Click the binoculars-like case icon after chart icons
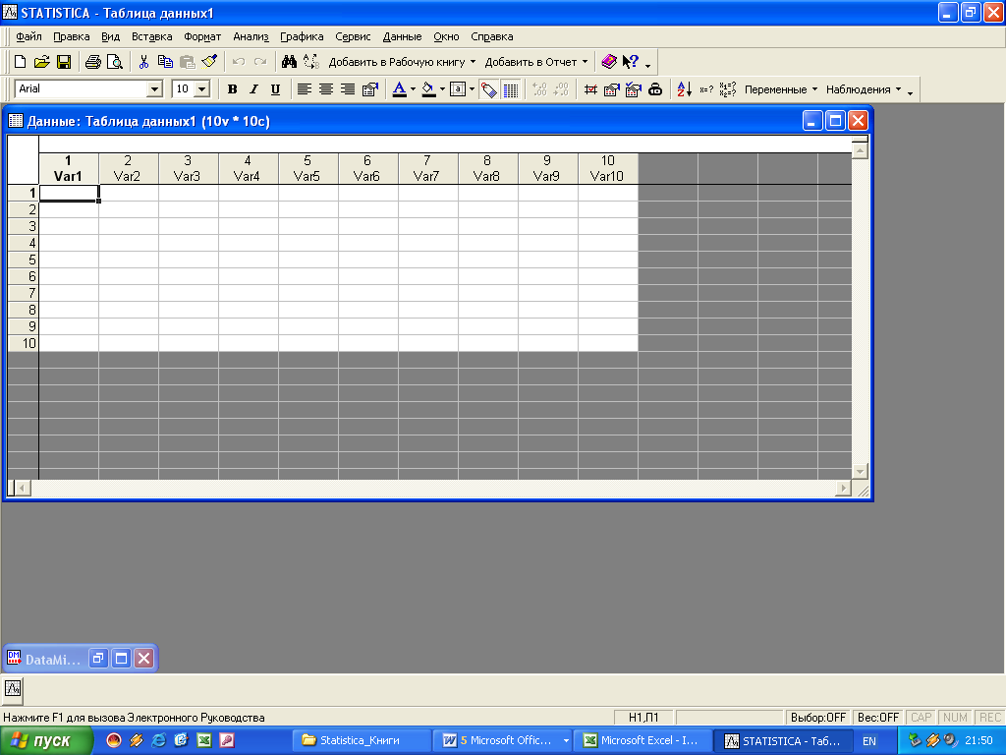The height and width of the screenshot is (755, 1006). (655, 89)
